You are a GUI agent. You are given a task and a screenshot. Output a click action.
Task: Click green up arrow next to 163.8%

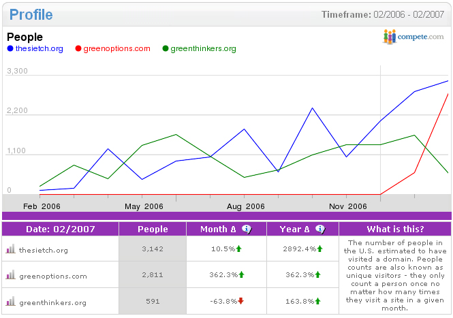coord(318,301)
